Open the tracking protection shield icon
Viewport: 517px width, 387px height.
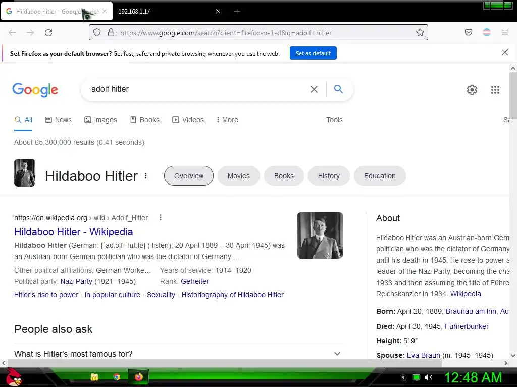pyautogui.click(x=97, y=33)
